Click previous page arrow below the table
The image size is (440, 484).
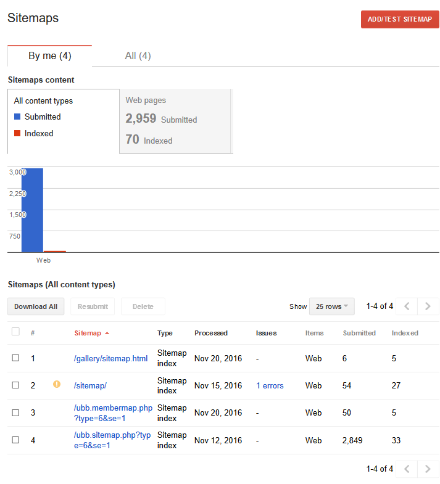point(407,469)
